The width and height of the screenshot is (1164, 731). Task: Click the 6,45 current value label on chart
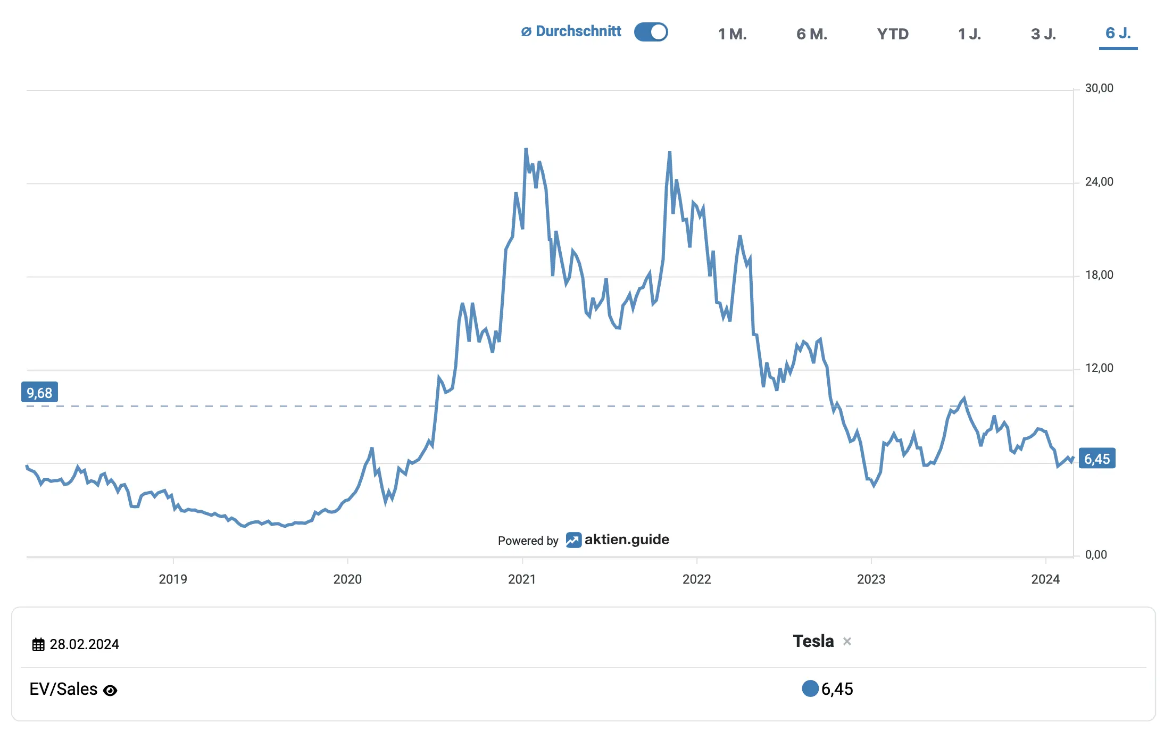pyautogui.click(x=1097, y=459)
